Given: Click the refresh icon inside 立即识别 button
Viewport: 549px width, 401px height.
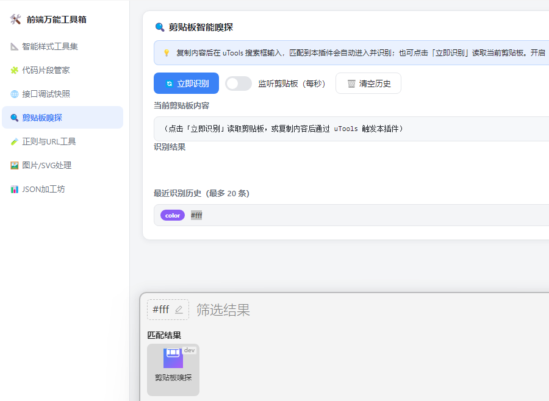Looking at the screenshot, I should (170, 83).
